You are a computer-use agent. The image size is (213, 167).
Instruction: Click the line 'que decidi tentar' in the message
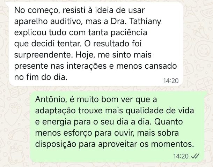[x=48, y=44]
